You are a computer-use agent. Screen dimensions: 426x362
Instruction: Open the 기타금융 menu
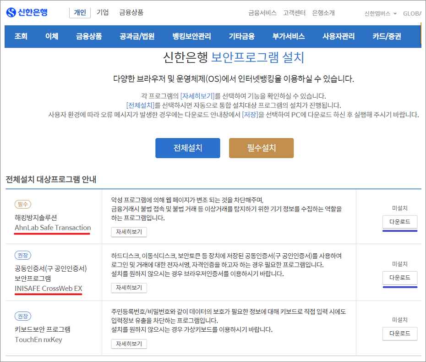[x=241, y=36]
